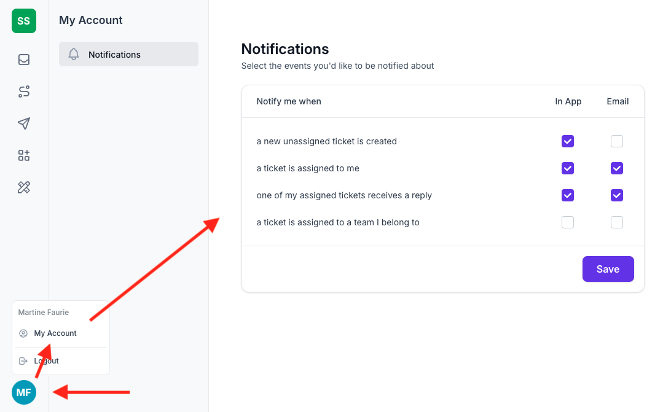This screenshot has width=671, height=412.
Task: Choose My Account from the profile menu
Action: click(x=55, y=333)
